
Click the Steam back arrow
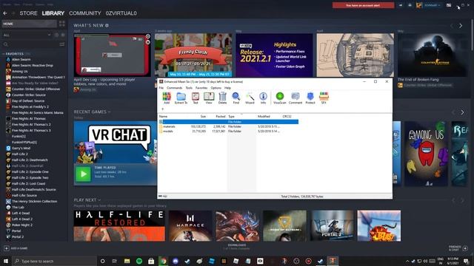(x=5, y=13)
